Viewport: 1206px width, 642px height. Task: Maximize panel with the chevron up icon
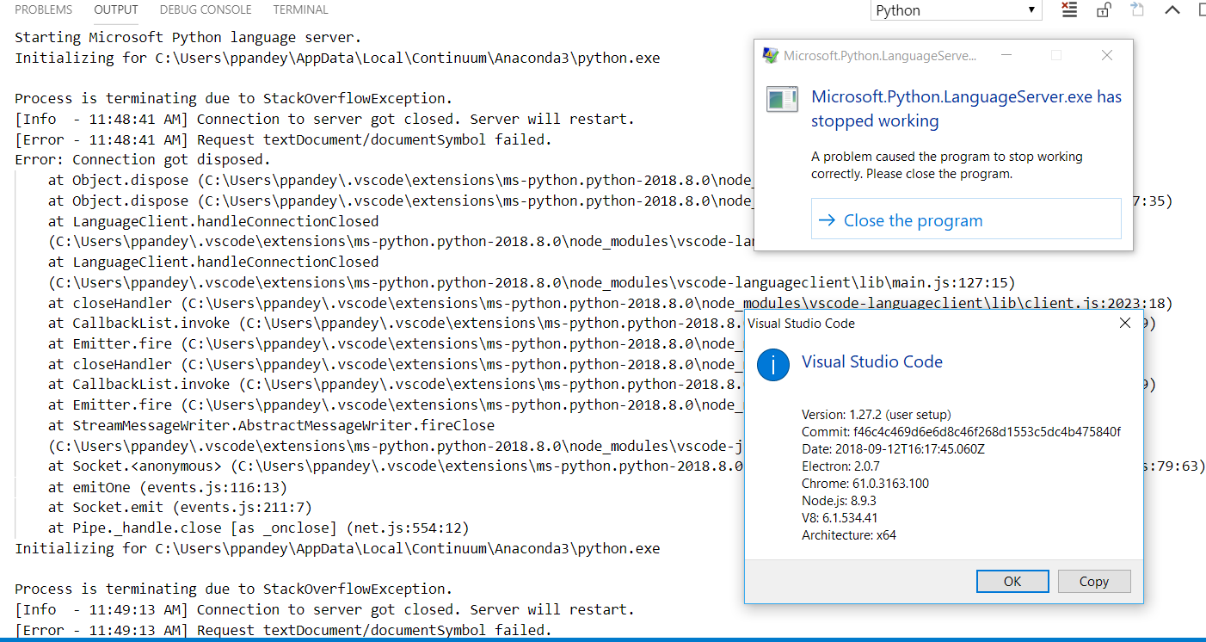click(1172, 10)
